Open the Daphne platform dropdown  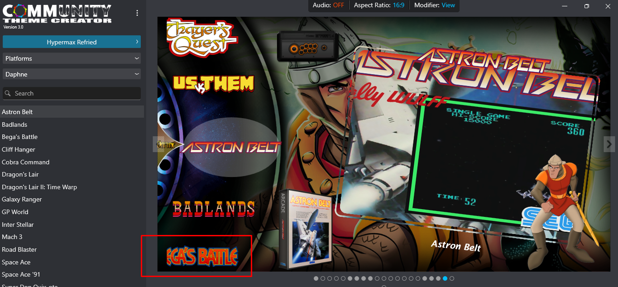coord(72,74)
